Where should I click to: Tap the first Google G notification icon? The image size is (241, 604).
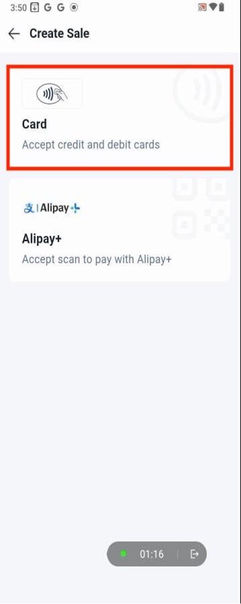47,8
